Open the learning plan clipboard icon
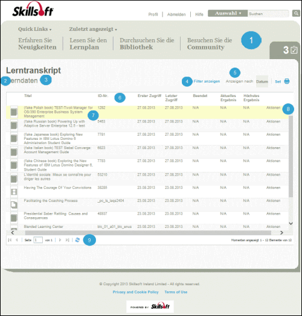The height and width of the screenshot is (316, 302). (294, 50)
